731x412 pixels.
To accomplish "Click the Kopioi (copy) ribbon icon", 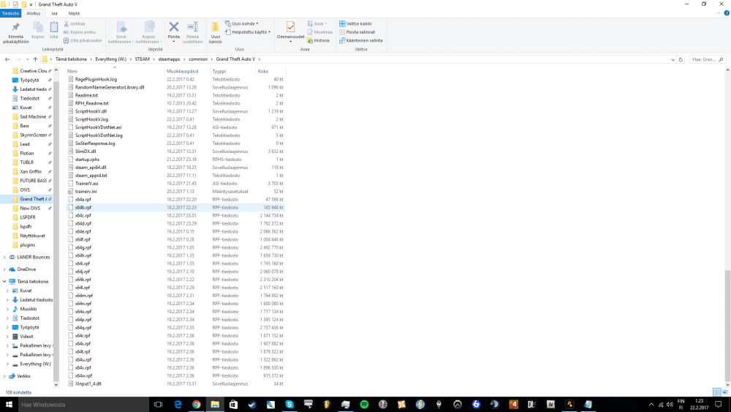I will pyautogui.click(x=38, y=31).
